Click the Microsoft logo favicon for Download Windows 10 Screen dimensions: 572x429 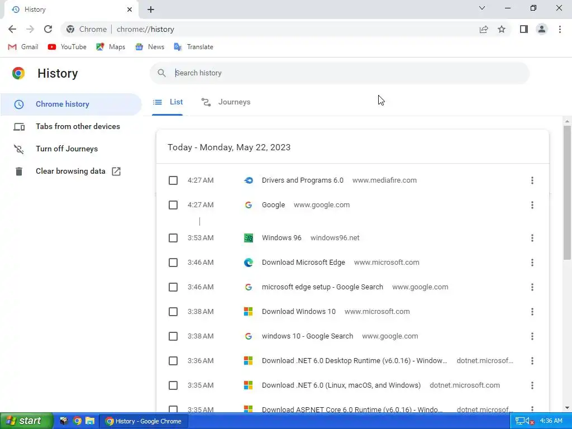click(249, 312)
